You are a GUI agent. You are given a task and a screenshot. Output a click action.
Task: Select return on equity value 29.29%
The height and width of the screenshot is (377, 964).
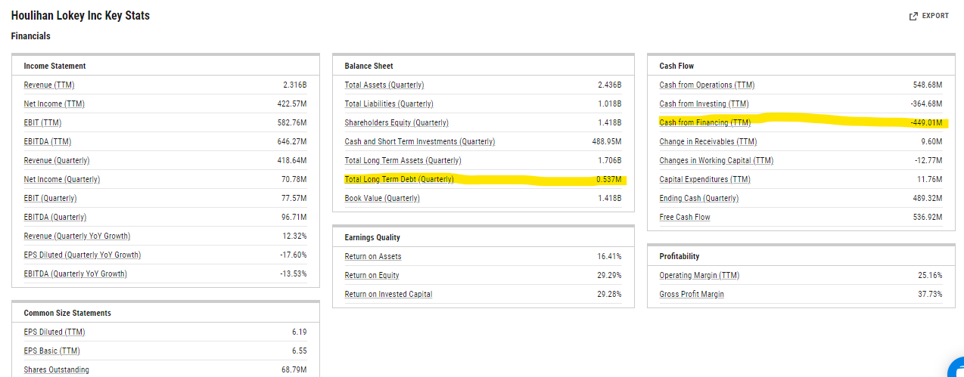pyautogui.click(x=609, y=275)
